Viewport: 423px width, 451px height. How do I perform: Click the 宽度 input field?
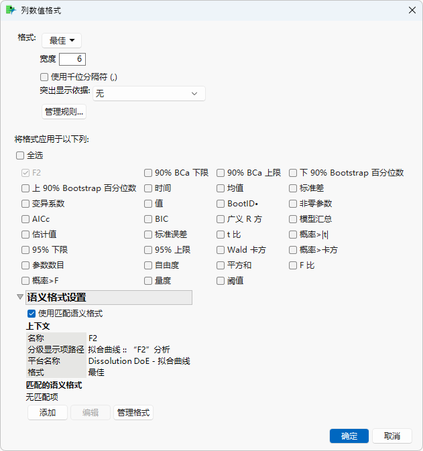[x=72, y=59]
